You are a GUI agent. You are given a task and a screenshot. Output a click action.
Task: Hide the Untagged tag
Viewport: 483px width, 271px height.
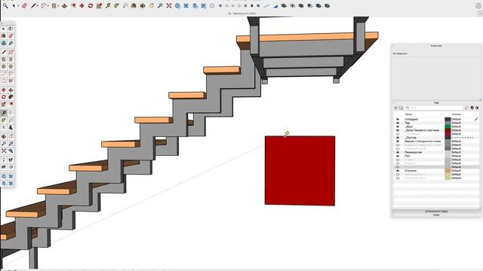398,119
